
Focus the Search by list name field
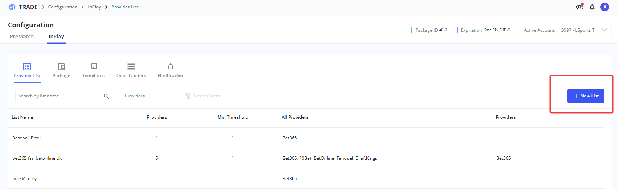click(x=59, y=96)
